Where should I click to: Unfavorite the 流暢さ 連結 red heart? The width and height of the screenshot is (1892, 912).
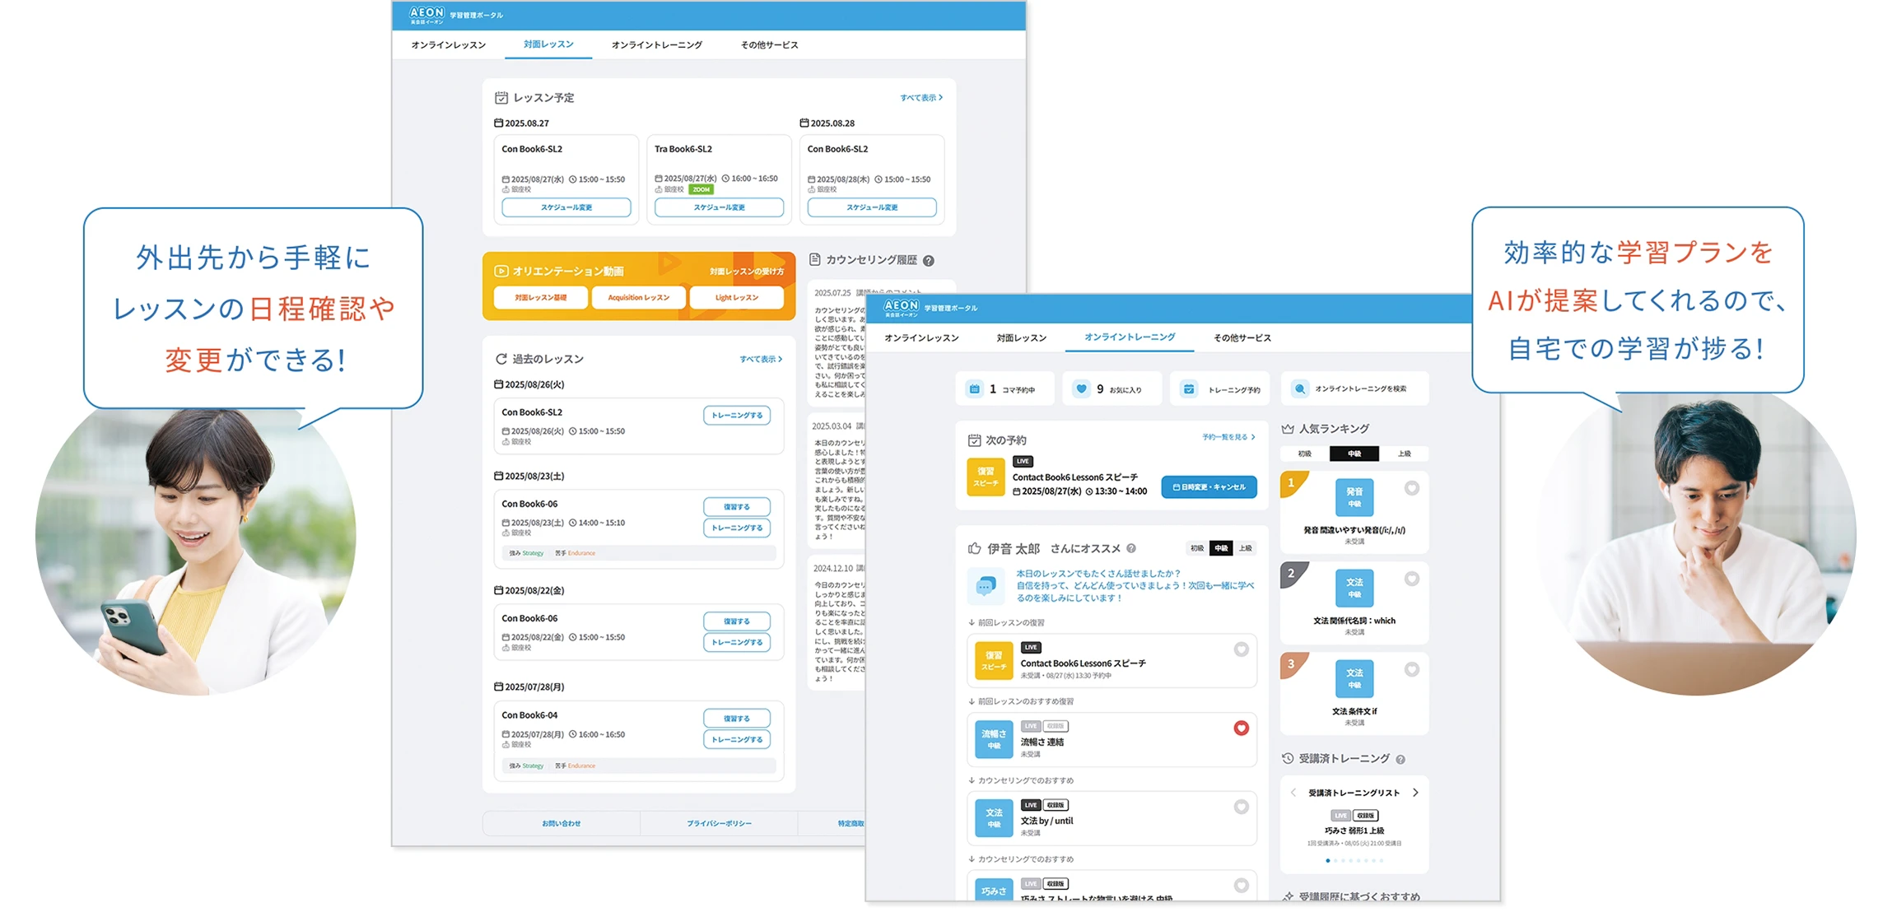1242,728
